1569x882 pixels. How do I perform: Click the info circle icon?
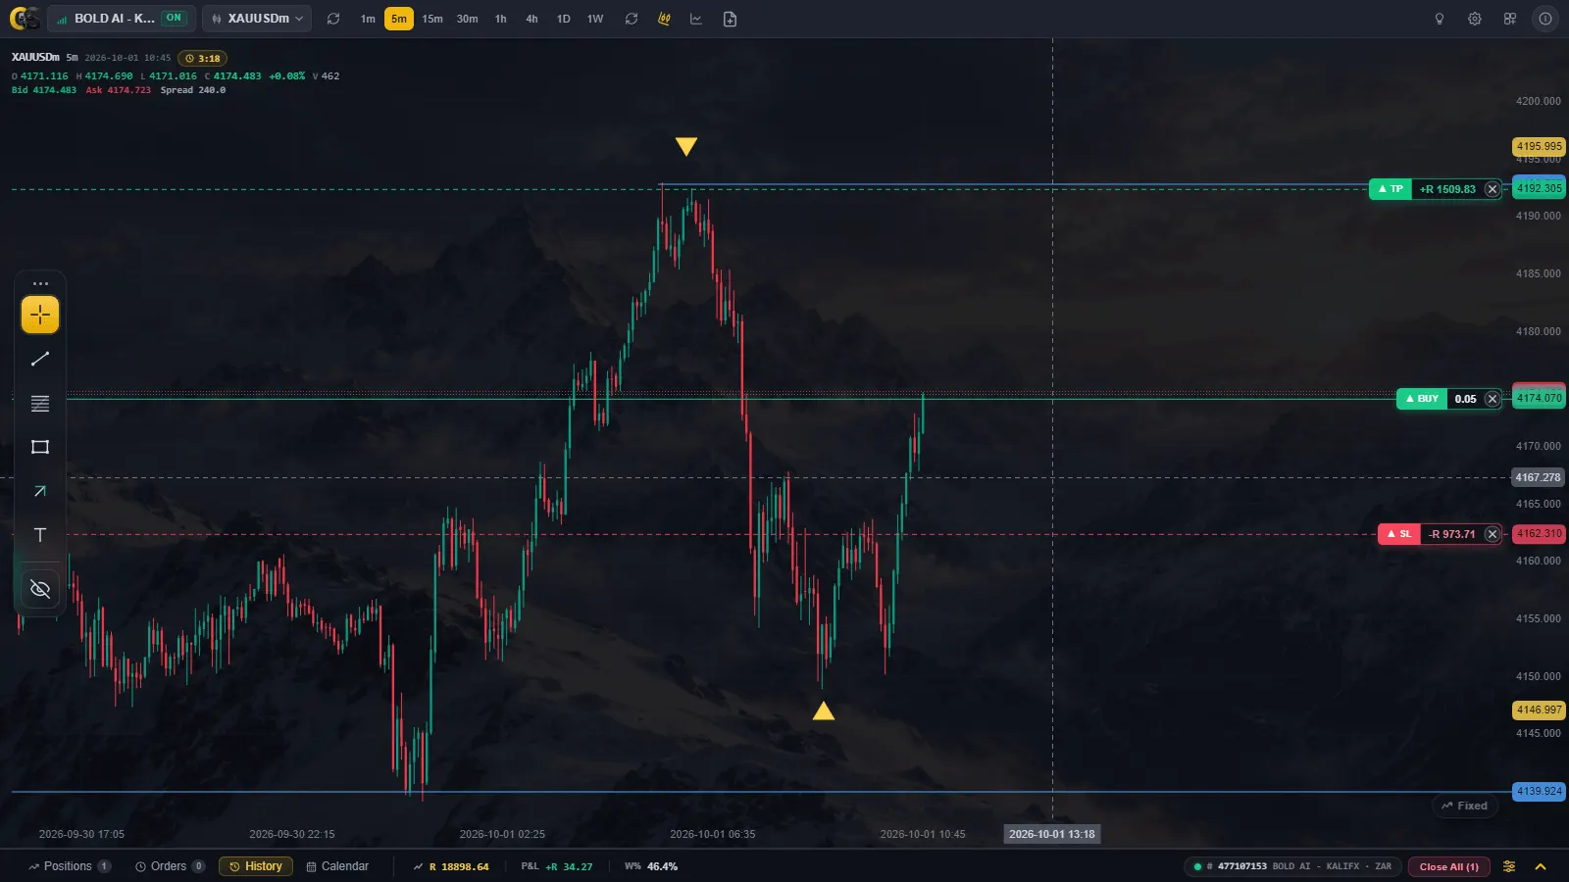pyautogui.click(x=1545, y=19)
